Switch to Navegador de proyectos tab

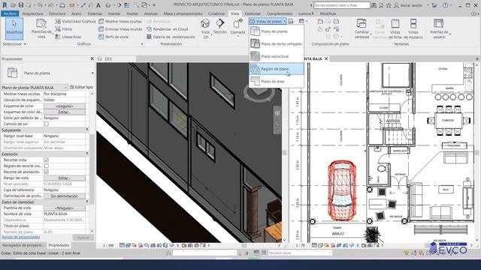point(23,245)
